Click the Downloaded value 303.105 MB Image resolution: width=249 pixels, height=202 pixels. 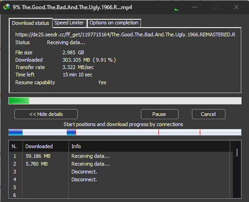(x=89, y=60)
